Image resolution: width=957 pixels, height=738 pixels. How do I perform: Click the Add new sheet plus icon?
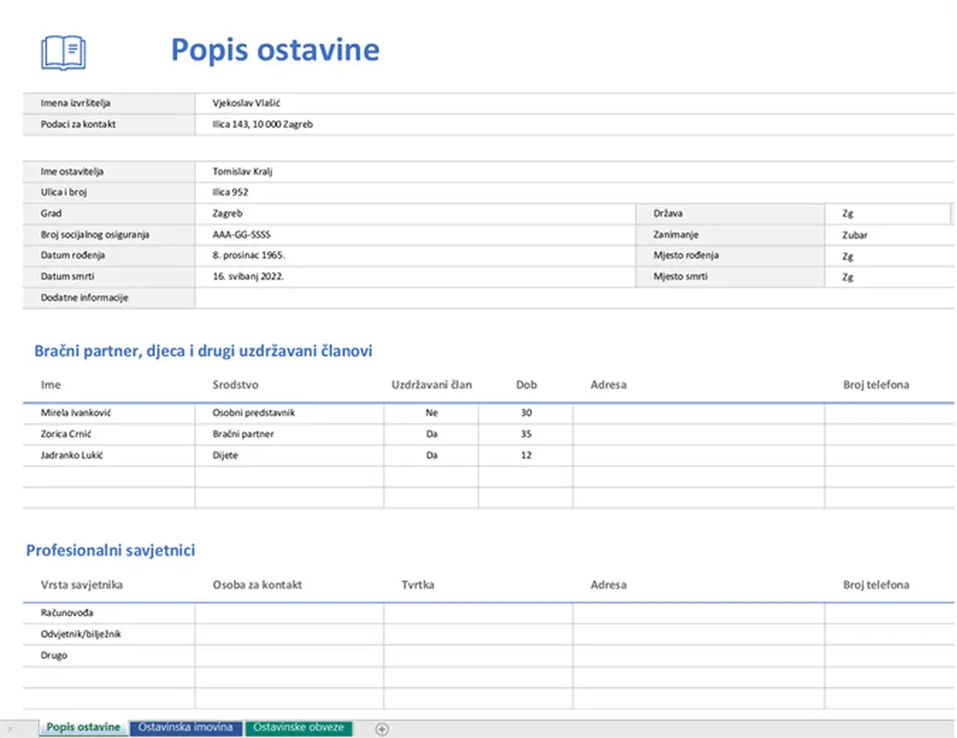(x=381, y=728)
